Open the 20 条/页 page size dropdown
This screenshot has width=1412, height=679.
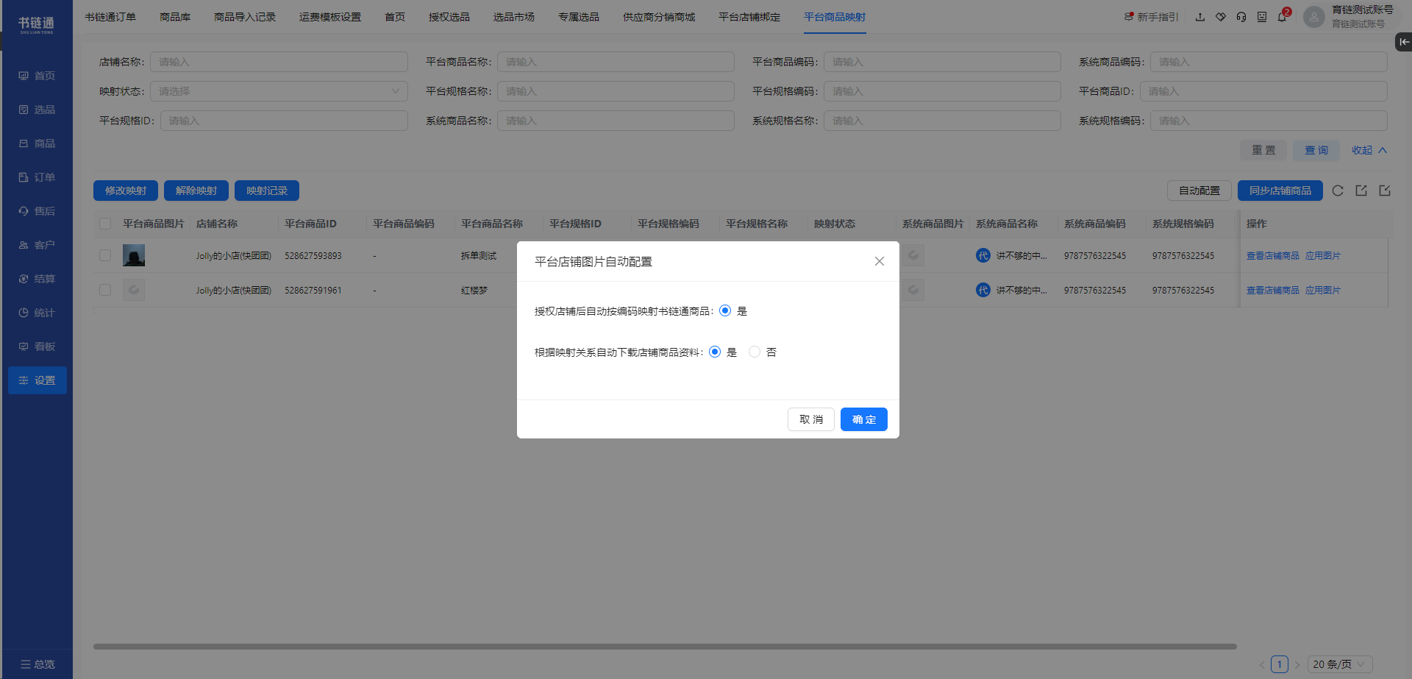click(x=1339, y=664)
